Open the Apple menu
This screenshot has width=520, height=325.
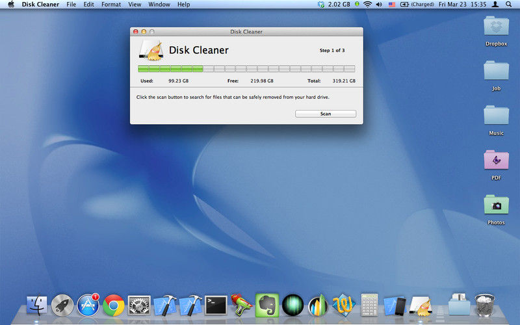pos(11,5)
